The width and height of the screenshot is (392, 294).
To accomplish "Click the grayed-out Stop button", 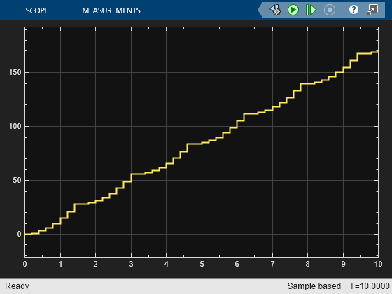I will click(330, 10).
